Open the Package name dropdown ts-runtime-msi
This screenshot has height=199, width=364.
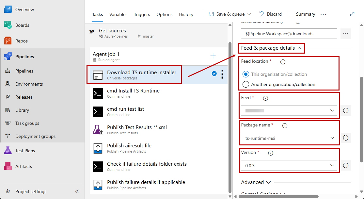(289, 138)
